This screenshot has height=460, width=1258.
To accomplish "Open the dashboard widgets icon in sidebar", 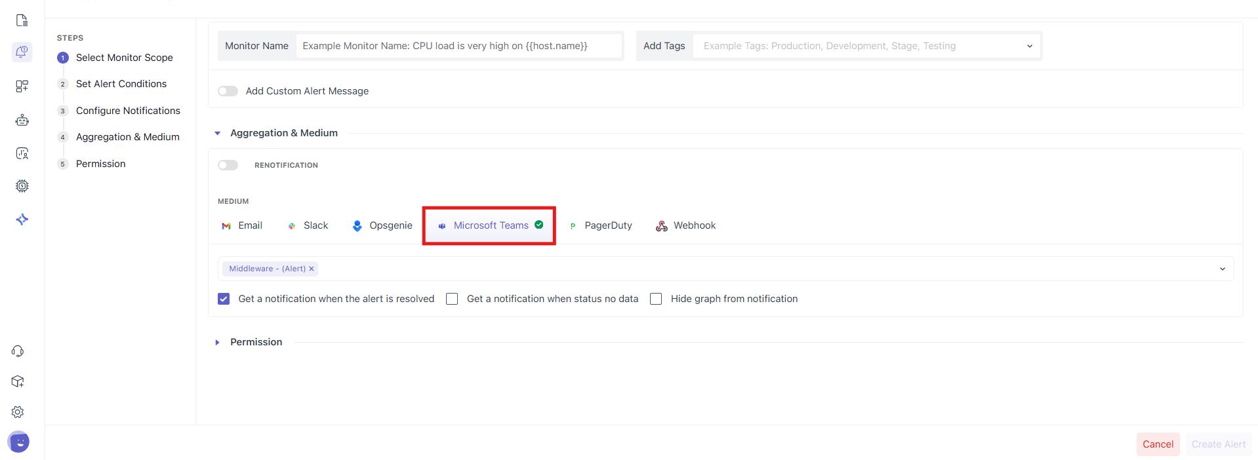I will [22, 86].
